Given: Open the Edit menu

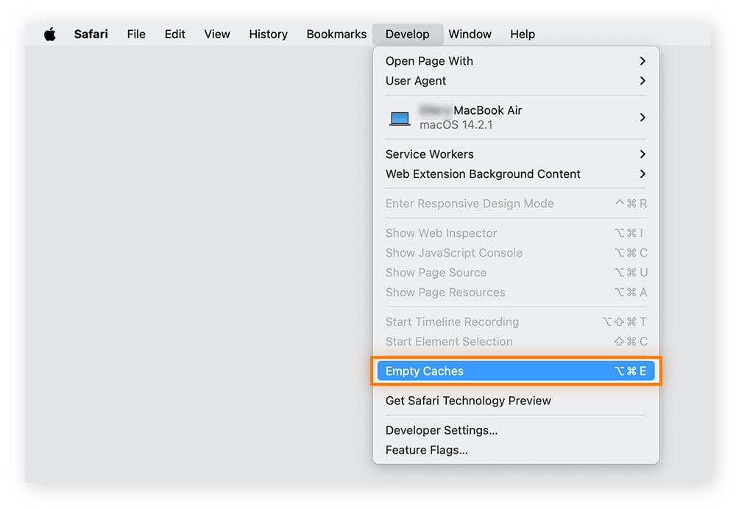Looking at the screenshot, I should pos(174,35).
